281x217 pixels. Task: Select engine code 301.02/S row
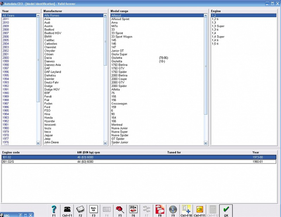click(139, 162)
